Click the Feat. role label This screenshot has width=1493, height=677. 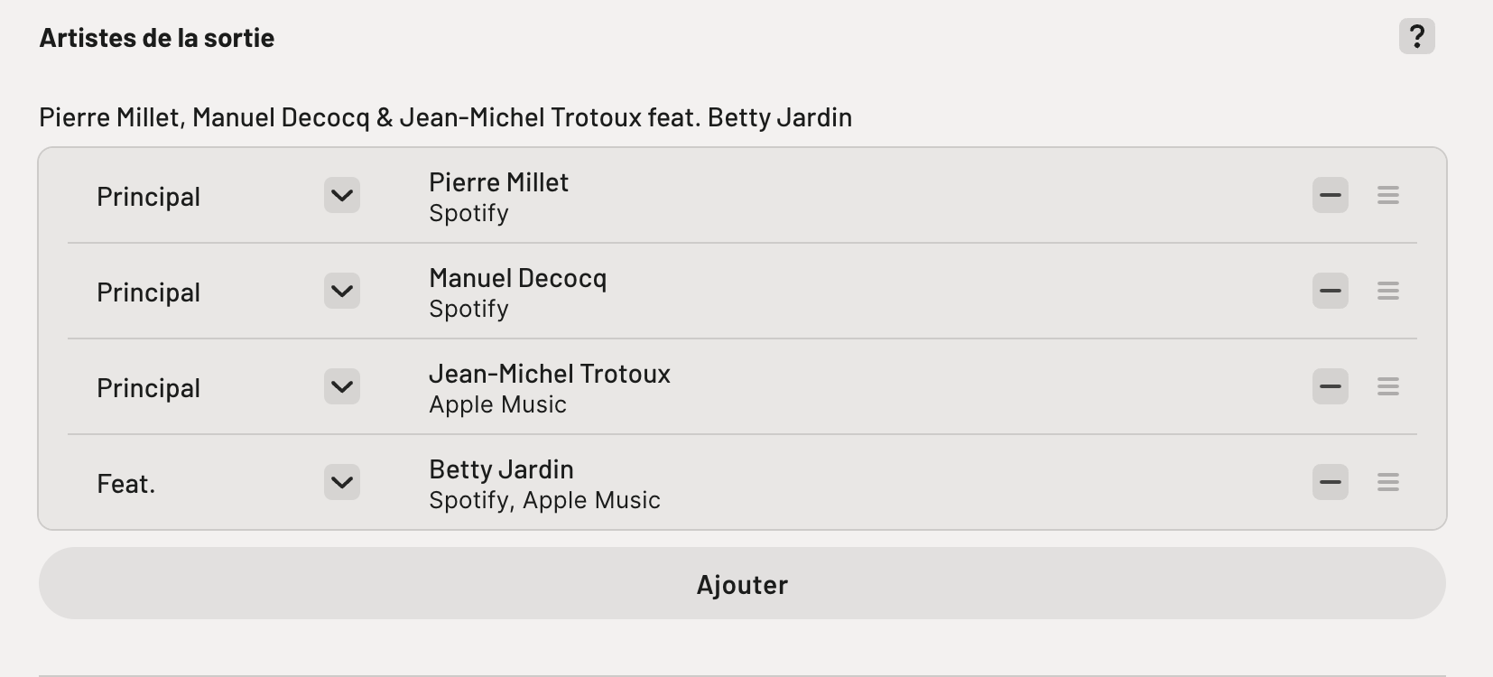pyautogui.click(x=125, y=484)
